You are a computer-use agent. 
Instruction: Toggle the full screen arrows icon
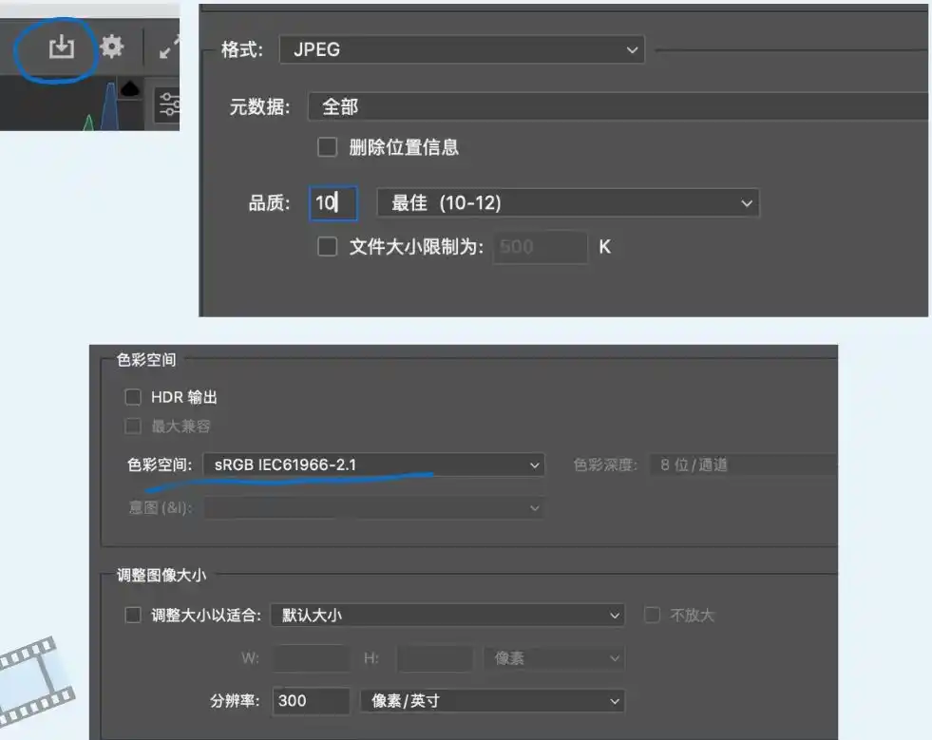pos(169,47)
